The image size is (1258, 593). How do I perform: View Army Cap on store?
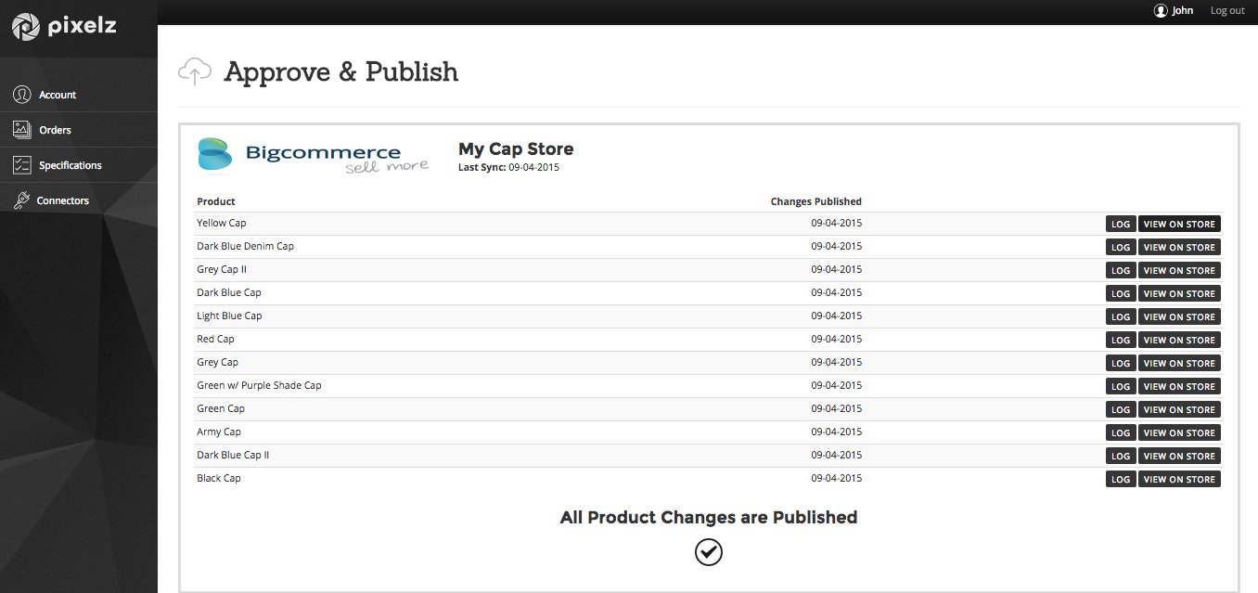[1178, 432]
